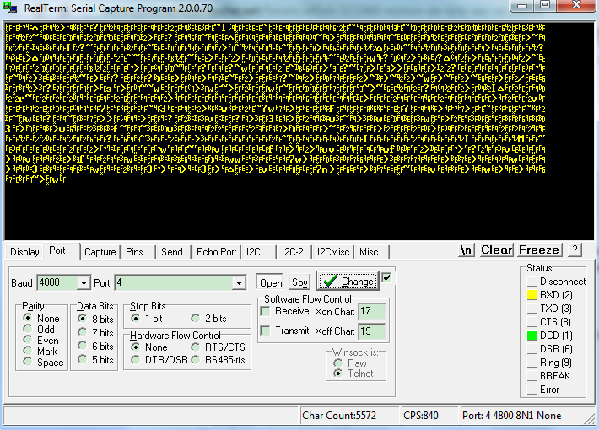
Task: Click the newline \n button
Action: point(467,250)
